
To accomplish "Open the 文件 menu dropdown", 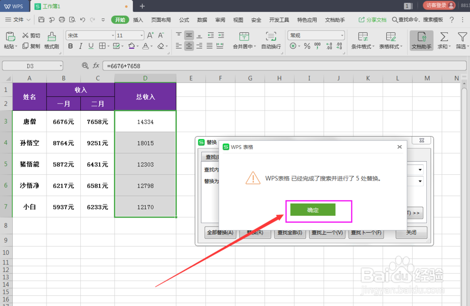I will click(18, 20).
